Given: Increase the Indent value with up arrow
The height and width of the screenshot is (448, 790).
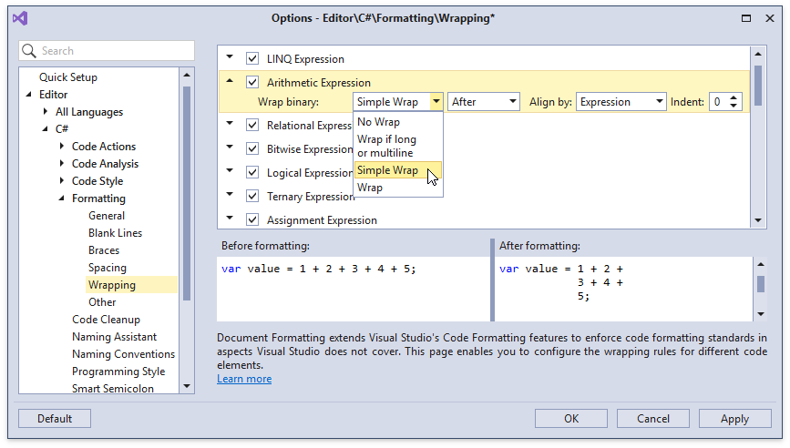Looking at the screenshot, I should (x=734, y=97).
